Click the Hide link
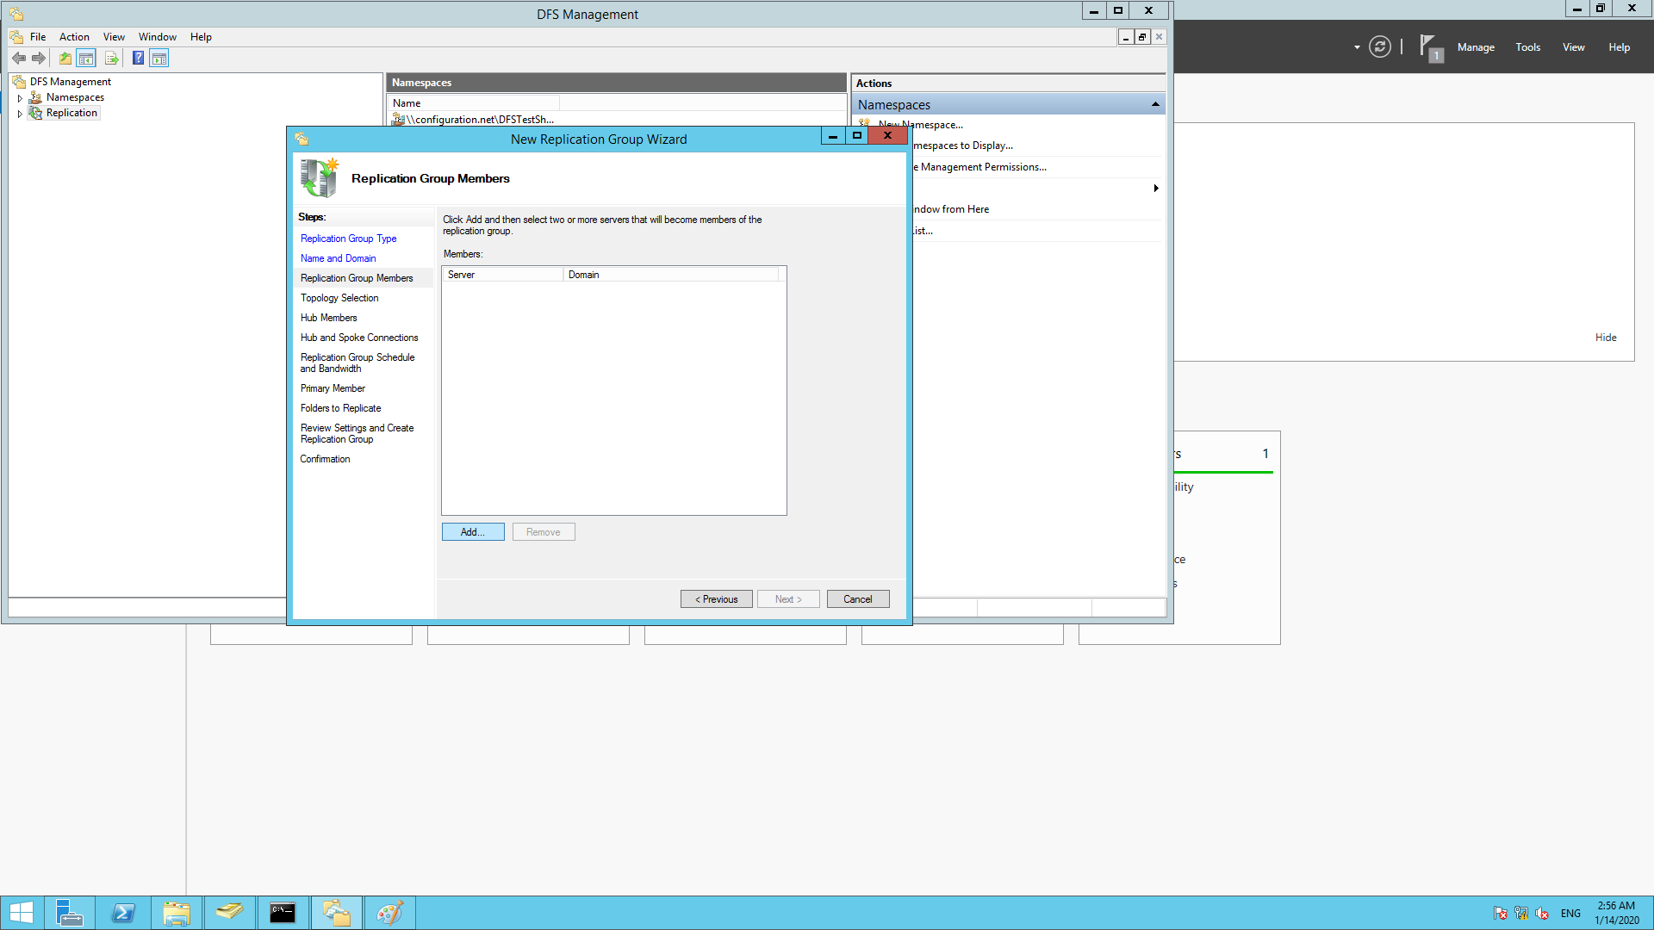The image size is (1654, 930). pyautogui.click(x=1606, y=337)
